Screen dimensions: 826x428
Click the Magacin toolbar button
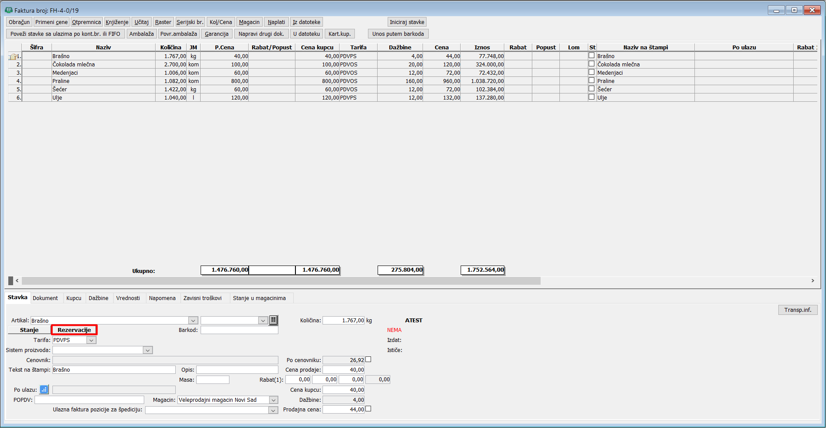click(249, 22)
